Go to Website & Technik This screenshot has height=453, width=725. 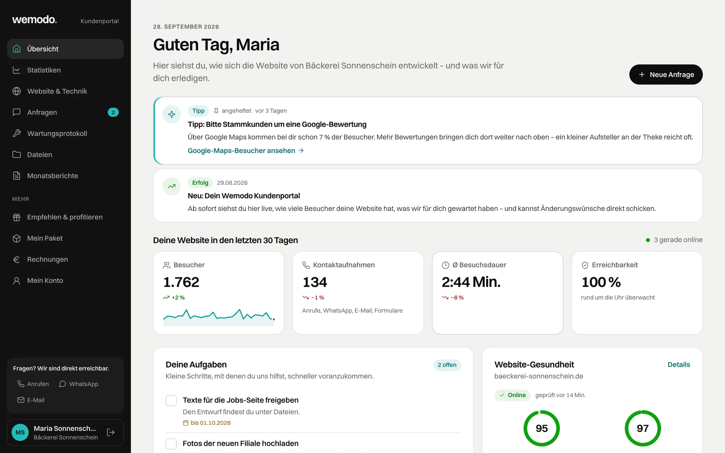(x=65, y=91)
